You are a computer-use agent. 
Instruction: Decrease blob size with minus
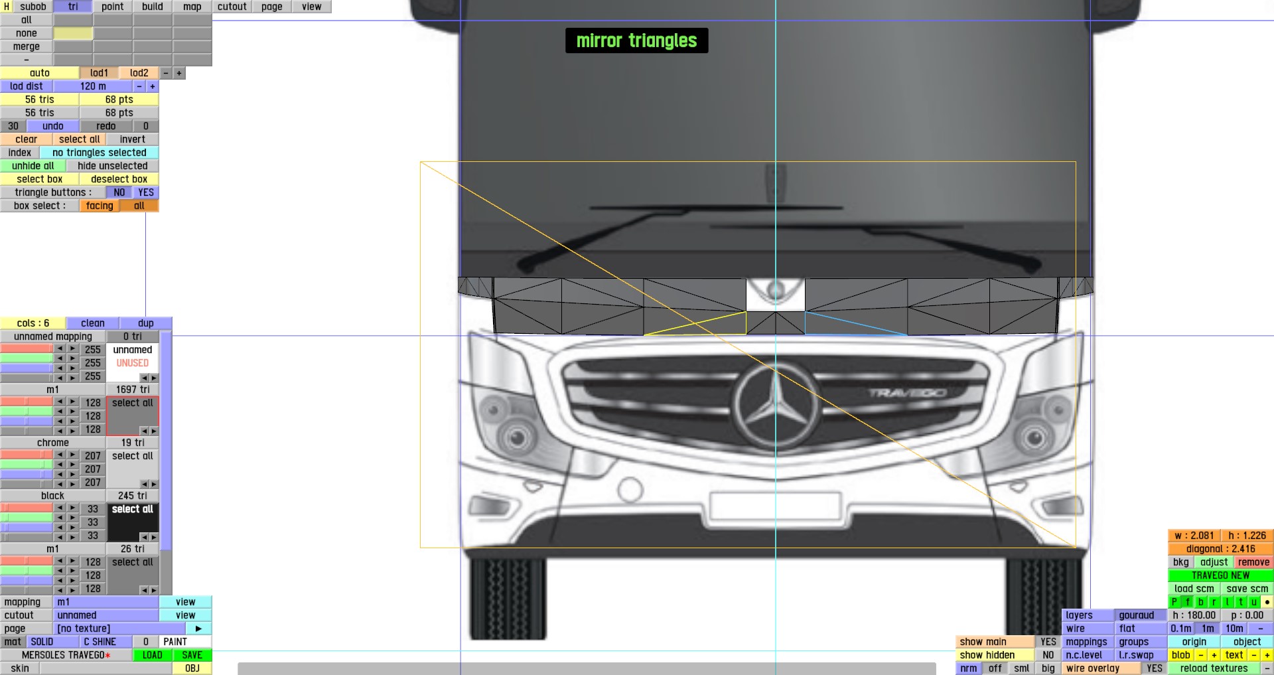1201,655
